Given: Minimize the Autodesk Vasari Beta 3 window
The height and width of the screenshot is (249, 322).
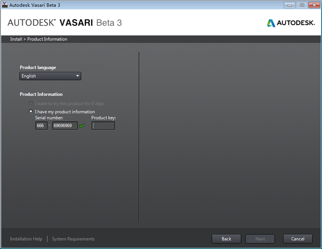Looking at the screenshot, I should tap(289, 5).
